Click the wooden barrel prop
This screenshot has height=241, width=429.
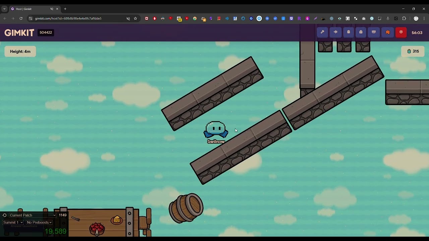(186, 208)
